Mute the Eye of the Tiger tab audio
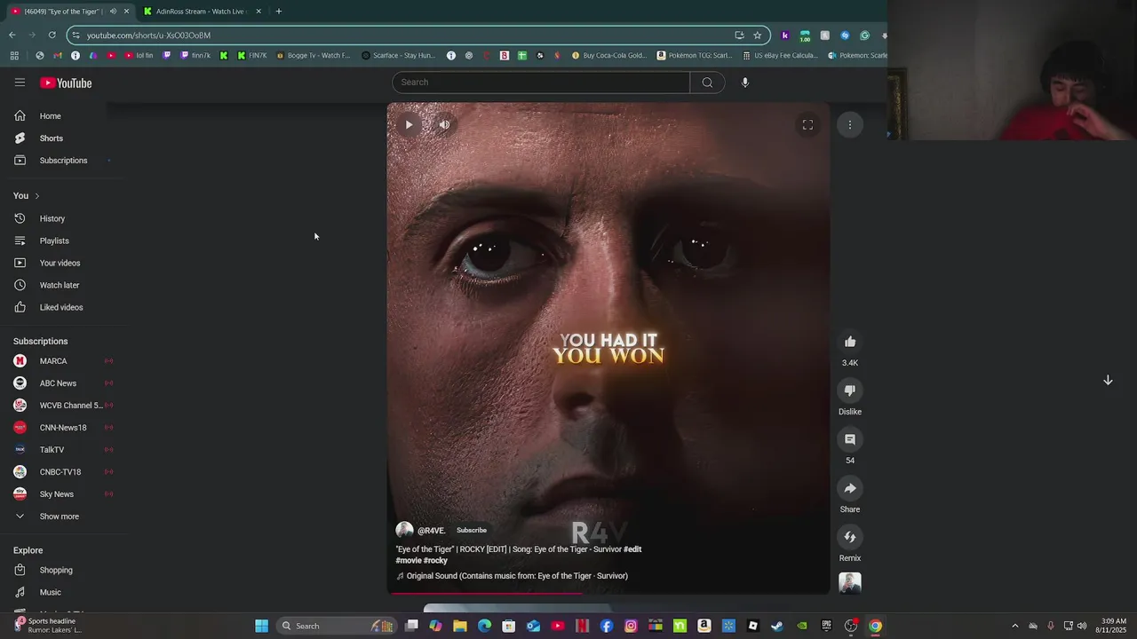1137x639 pixels. point(113,12)
